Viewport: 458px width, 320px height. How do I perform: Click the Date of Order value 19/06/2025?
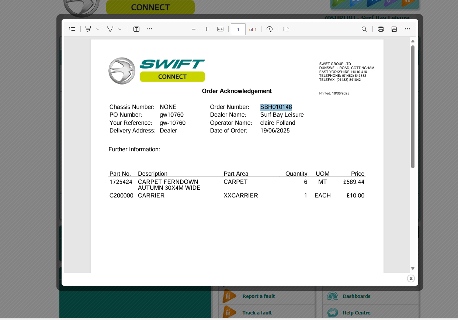275,131
